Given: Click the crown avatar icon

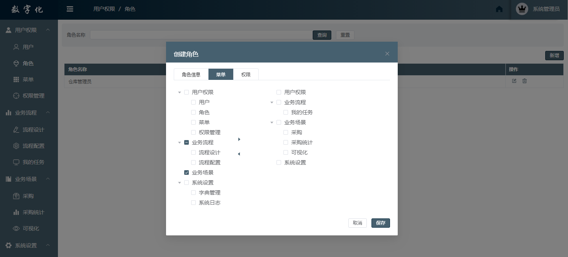Looking at the screenshot, I should coord(522,9).
